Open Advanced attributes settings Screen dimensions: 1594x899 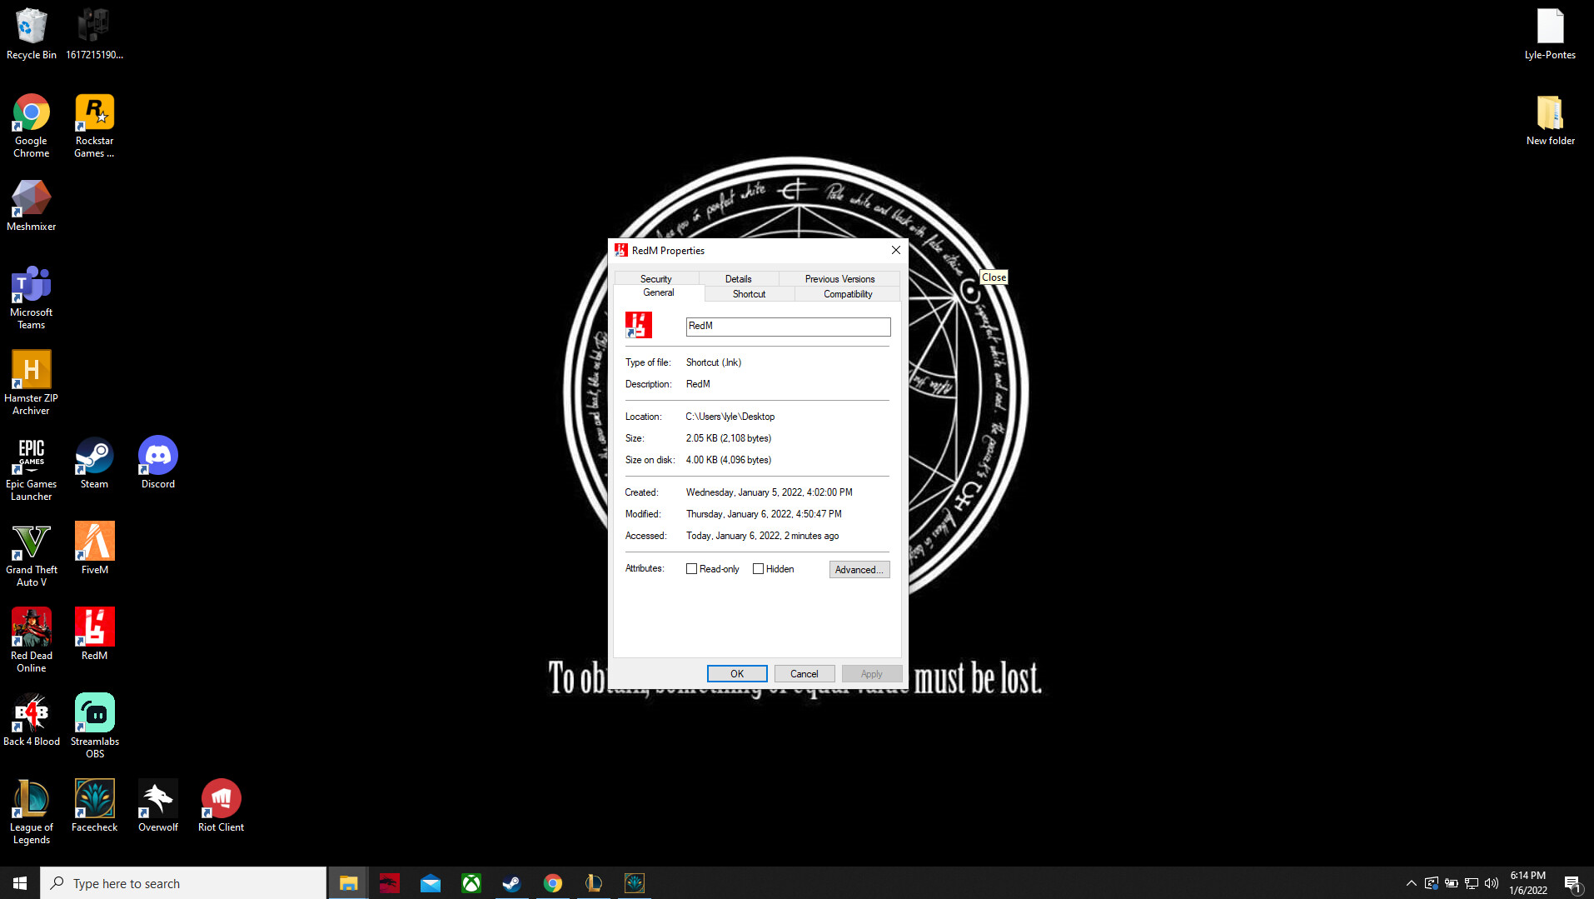tap(859, 570)
